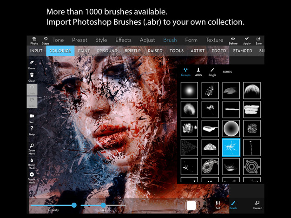Pick the highlighted blue splatter brush thumbnail
Screen dimensions: 291x218
point(231,147)
